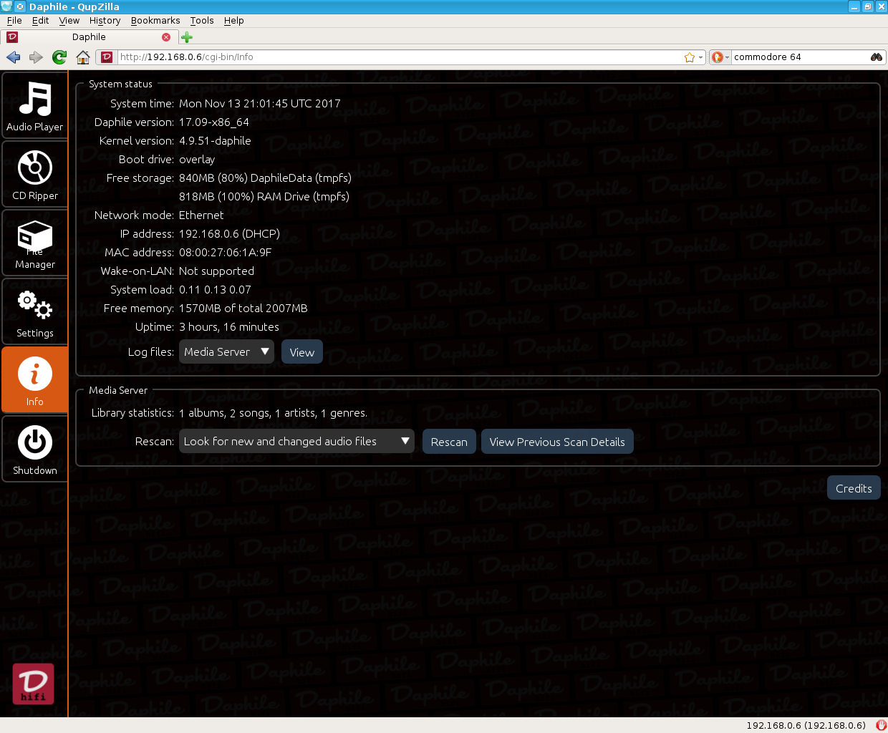Image resolution: width=888 pixels, height=733 pixels.
Task: Click the sticky pin icon in title bar
Action: click(20, 6)
